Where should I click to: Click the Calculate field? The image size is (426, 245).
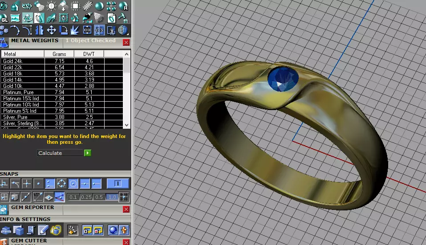point(60,153)
